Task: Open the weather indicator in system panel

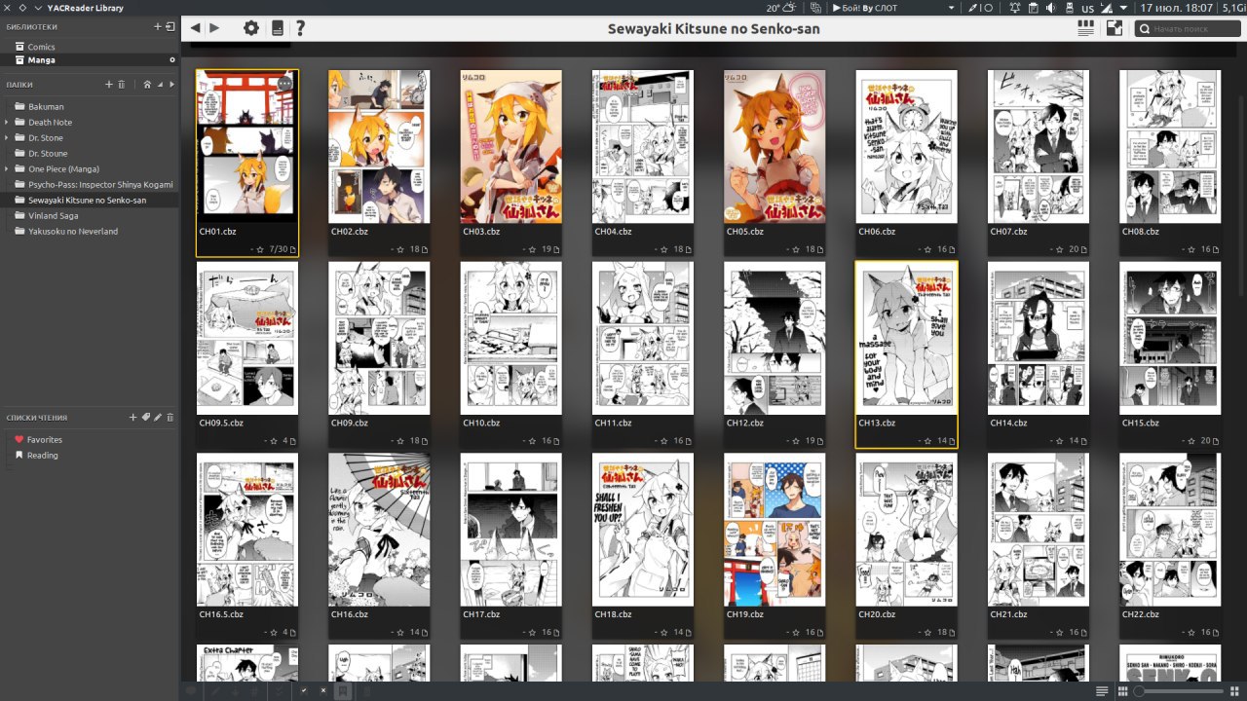Action: click(x=779, y=8)
